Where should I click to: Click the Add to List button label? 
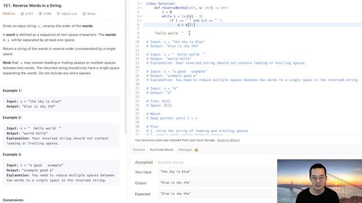(x=69, y=14)
